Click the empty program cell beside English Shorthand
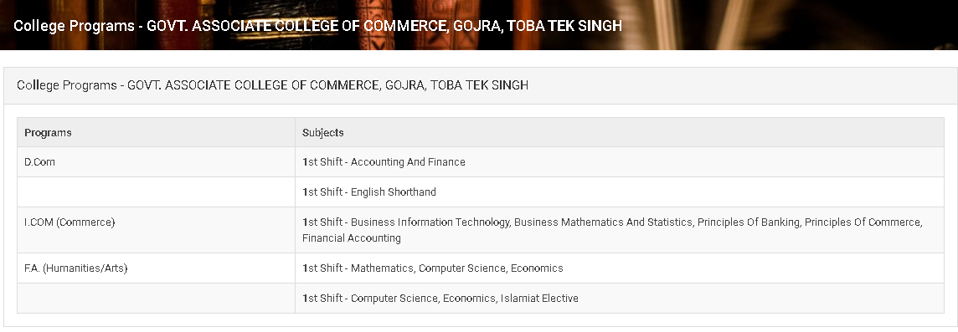Viewport: 958px width, 332px height. coord(156,192)
